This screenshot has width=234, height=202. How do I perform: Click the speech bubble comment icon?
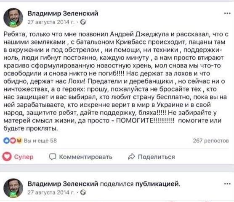[53, 157]
